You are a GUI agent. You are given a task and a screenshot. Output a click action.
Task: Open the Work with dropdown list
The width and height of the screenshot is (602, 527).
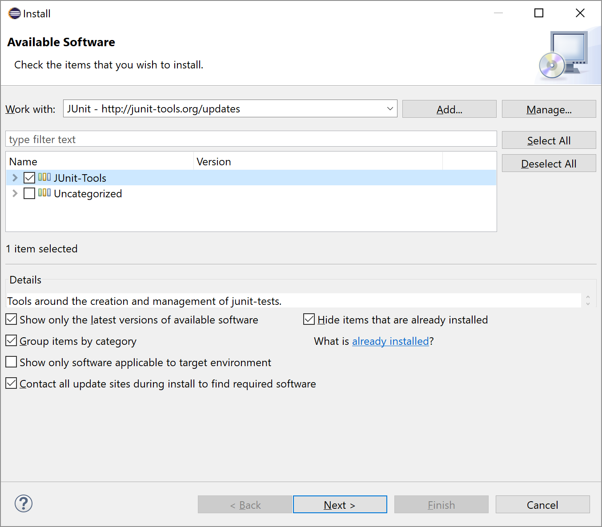point(390,109)
